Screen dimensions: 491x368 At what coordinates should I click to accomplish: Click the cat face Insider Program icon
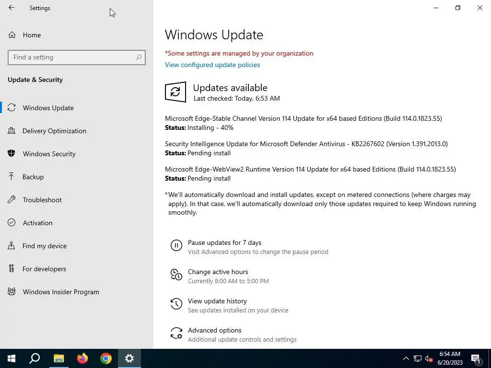12,292
